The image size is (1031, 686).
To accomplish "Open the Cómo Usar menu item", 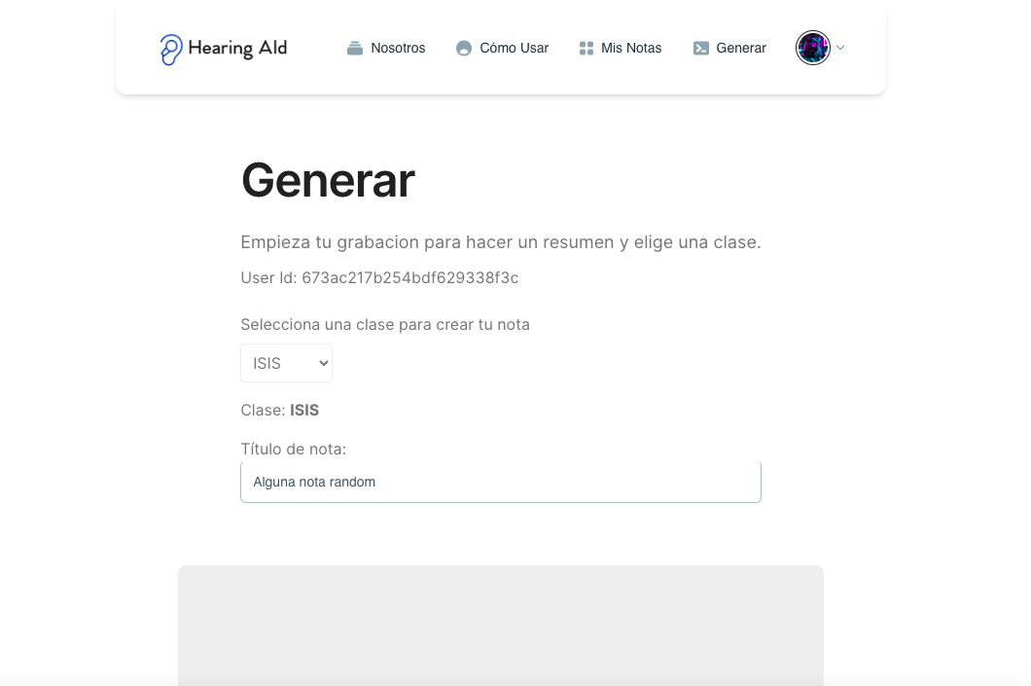I will [502, 48].
